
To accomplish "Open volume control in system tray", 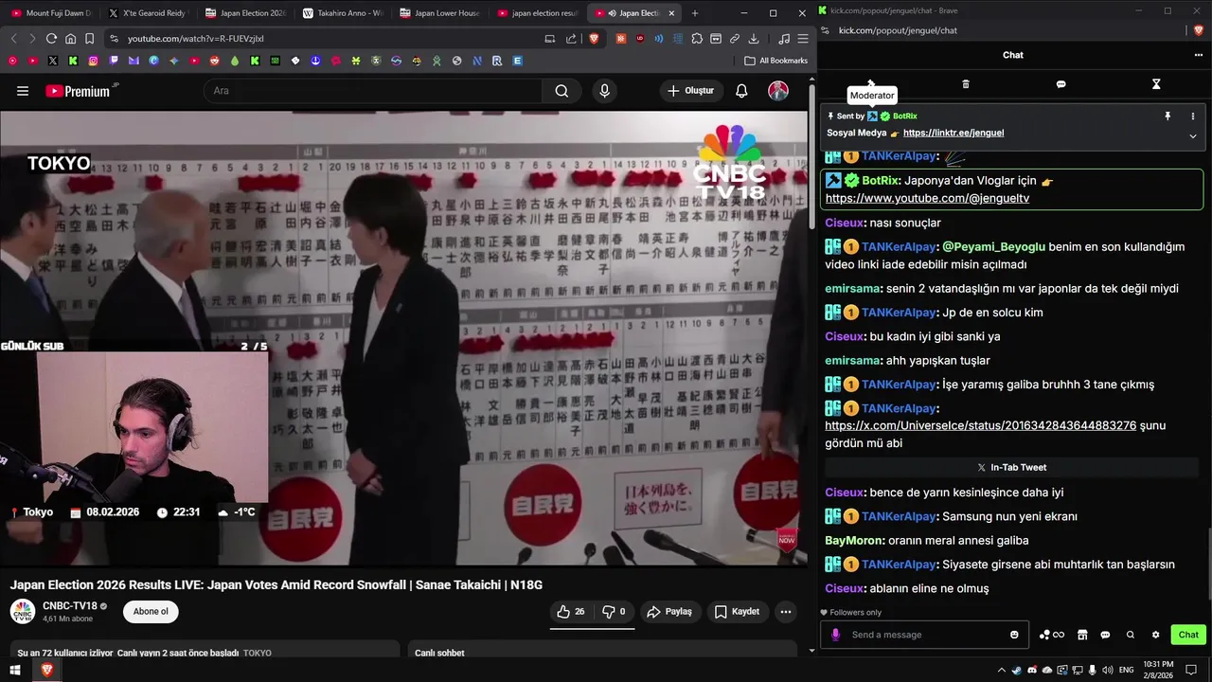I will click(x=1108, y=670).
